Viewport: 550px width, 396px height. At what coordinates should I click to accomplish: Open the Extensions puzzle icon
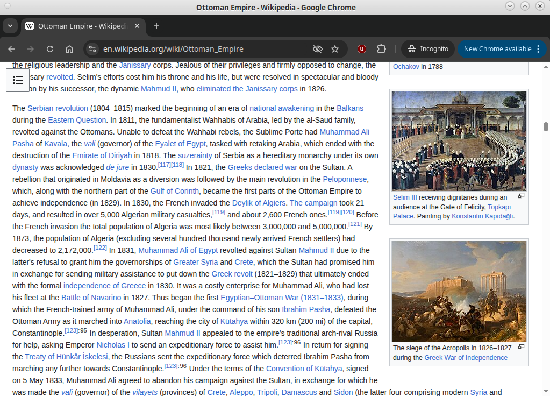point(381,49)
